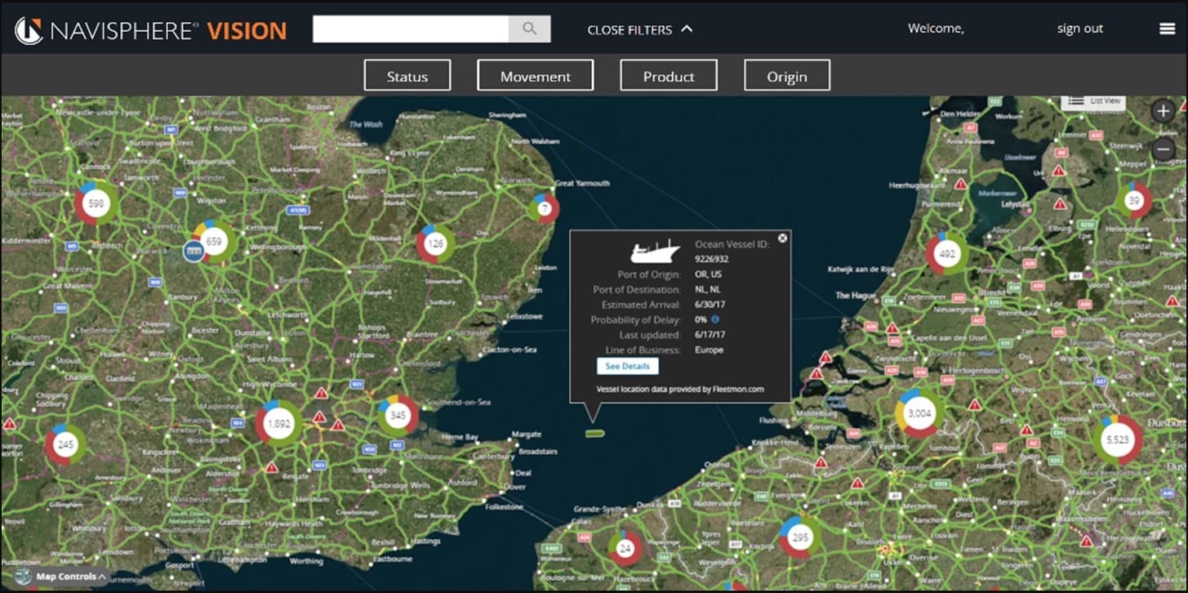Click the Probability of Delay info icon
Image resolution: width=1188 pixels, height=593 pixels.
[715, 320]
